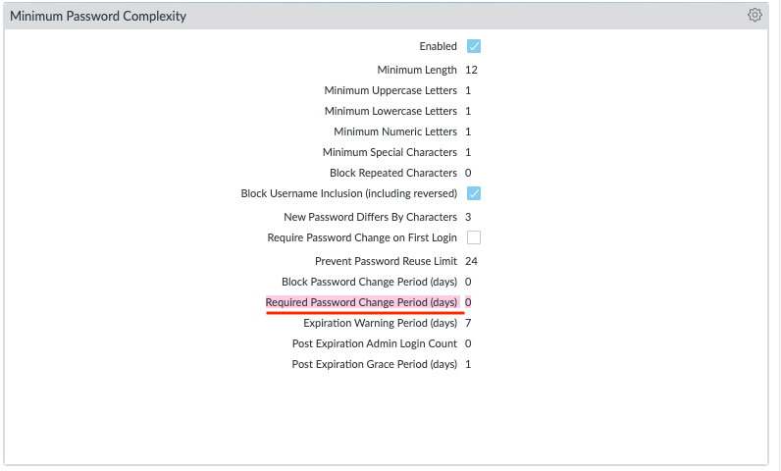This screenshot has height=471, width=781.
Task: Uncheck Block Username Inclusion checkbox
Action: 474,193
